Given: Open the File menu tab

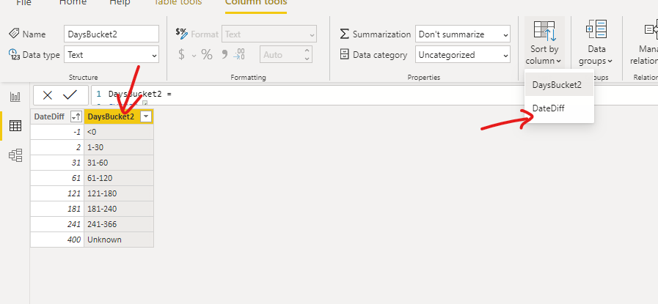Looking at the screenshot, I should (x=23, y=2).
